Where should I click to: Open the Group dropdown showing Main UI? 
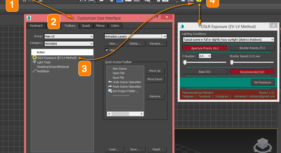[69, 36]
